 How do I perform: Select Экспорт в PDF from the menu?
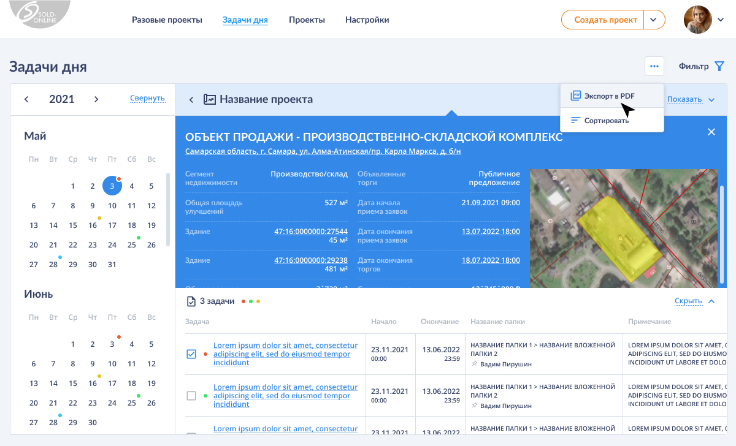point(610,96)
